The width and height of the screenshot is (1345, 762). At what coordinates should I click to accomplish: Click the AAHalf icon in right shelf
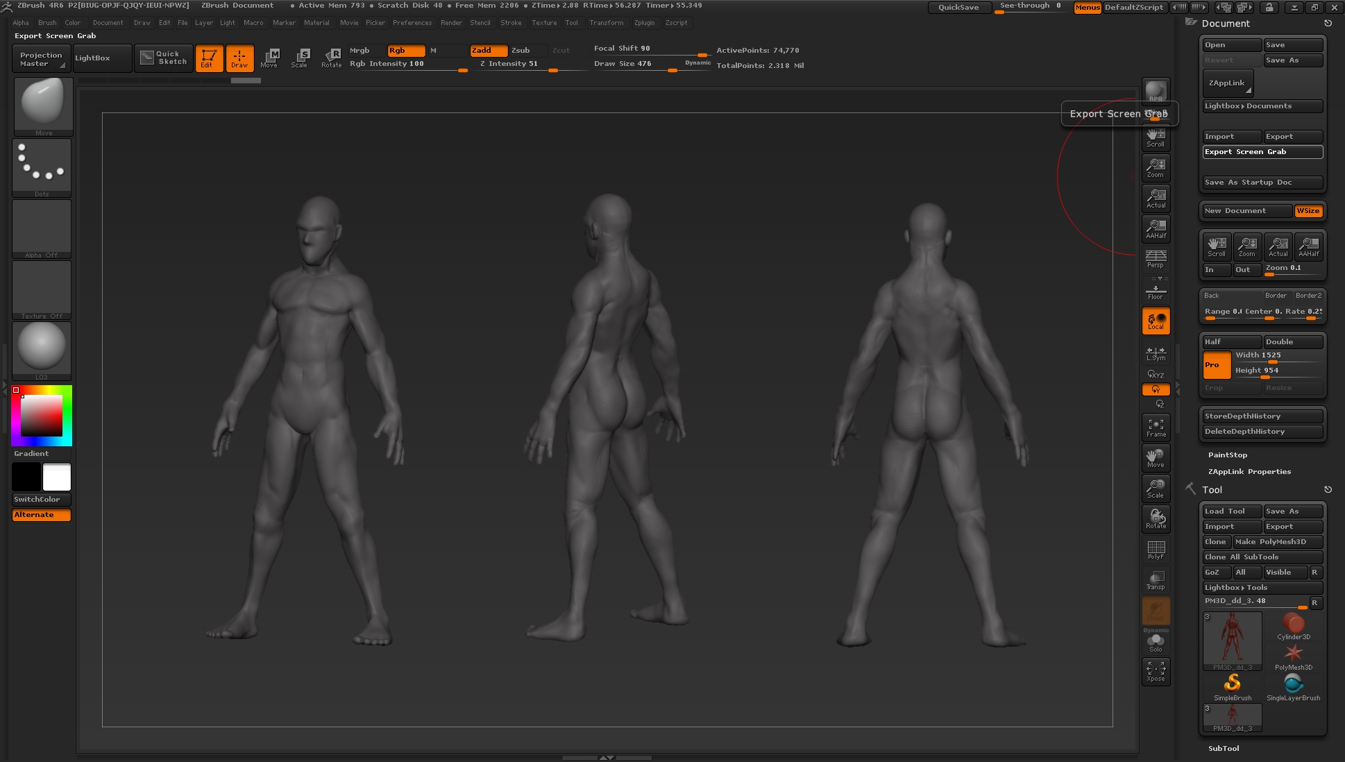click(x=1156, y=228)
